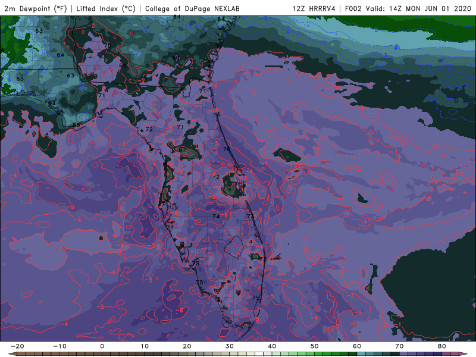The width and height of the screenshot is (476, 357).
Task: Select the 'F002 Valid: 14Z MON JUN 01 2020' text
Action: 408,8
